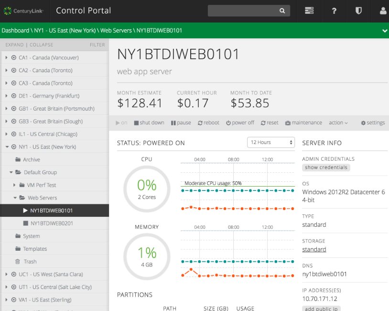The width and height of the screenshot is (389, 311).
Task: Expand the UT1 - US Central node arrow
Action: tap(6, 287)
